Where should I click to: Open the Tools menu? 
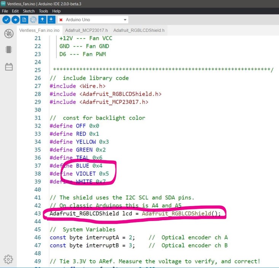pos(43,11)
